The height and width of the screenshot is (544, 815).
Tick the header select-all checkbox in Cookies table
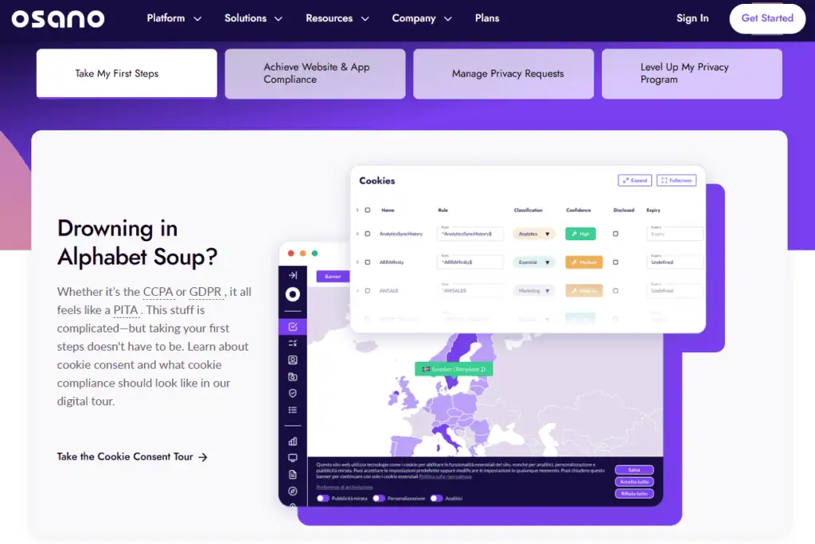[x=368, y=211]
